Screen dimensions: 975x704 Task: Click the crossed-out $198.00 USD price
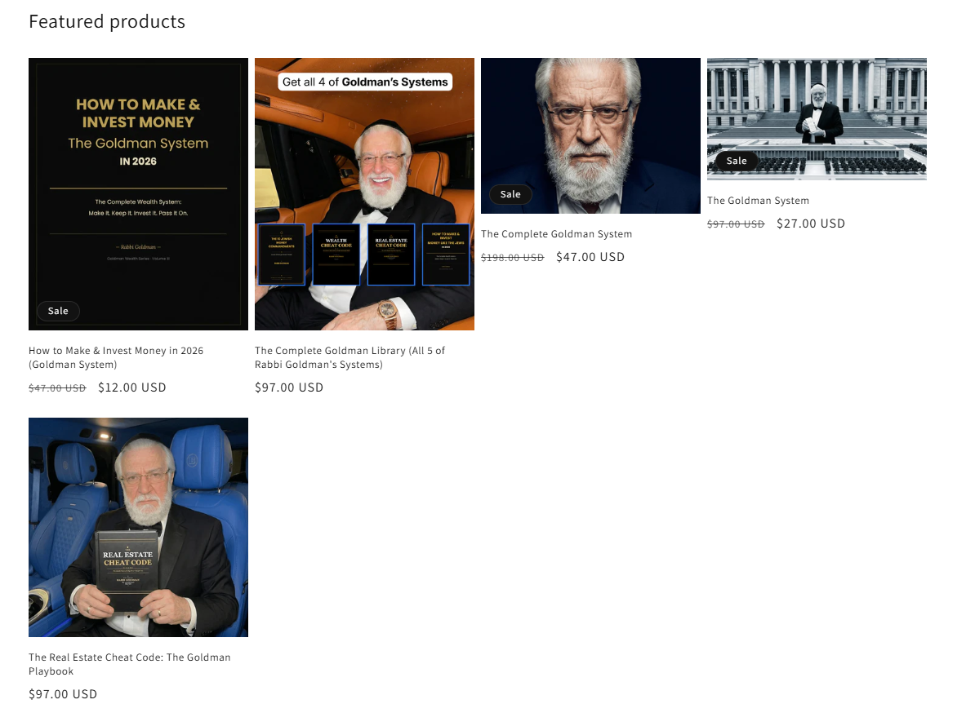coord(513,256)
